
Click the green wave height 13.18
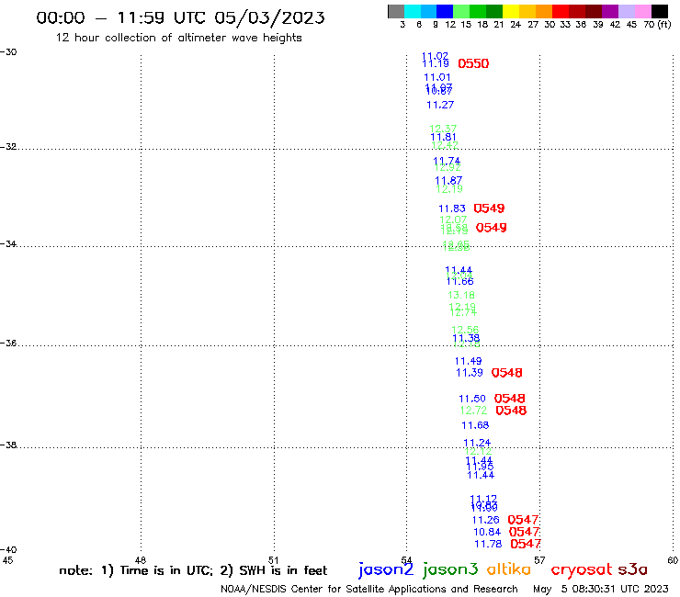pyautogui.click(x=461, y=295)
